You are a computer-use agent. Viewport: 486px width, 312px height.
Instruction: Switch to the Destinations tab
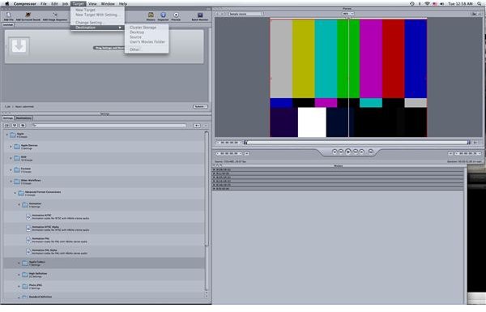tap(23, 118)
